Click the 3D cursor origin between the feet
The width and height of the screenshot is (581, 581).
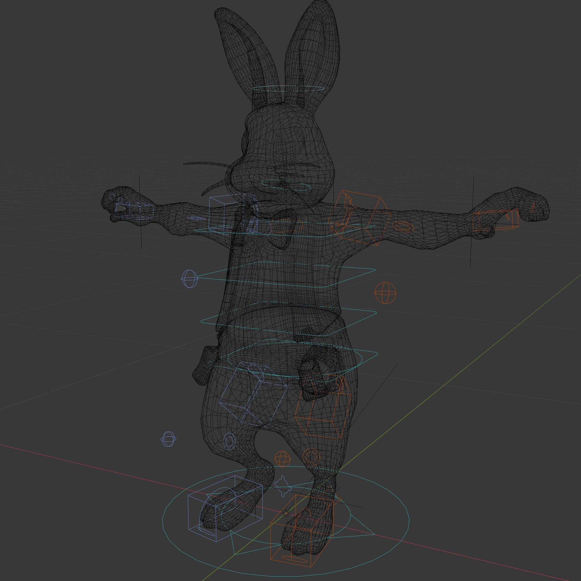click(x=286, y=513)
